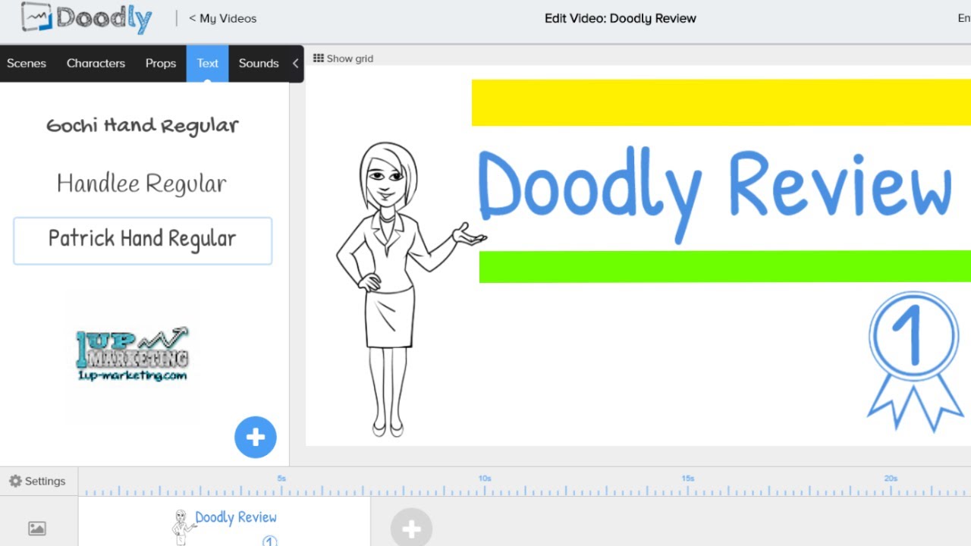
Task: Choose Gochi Hand Regular font
Action: 143,126
